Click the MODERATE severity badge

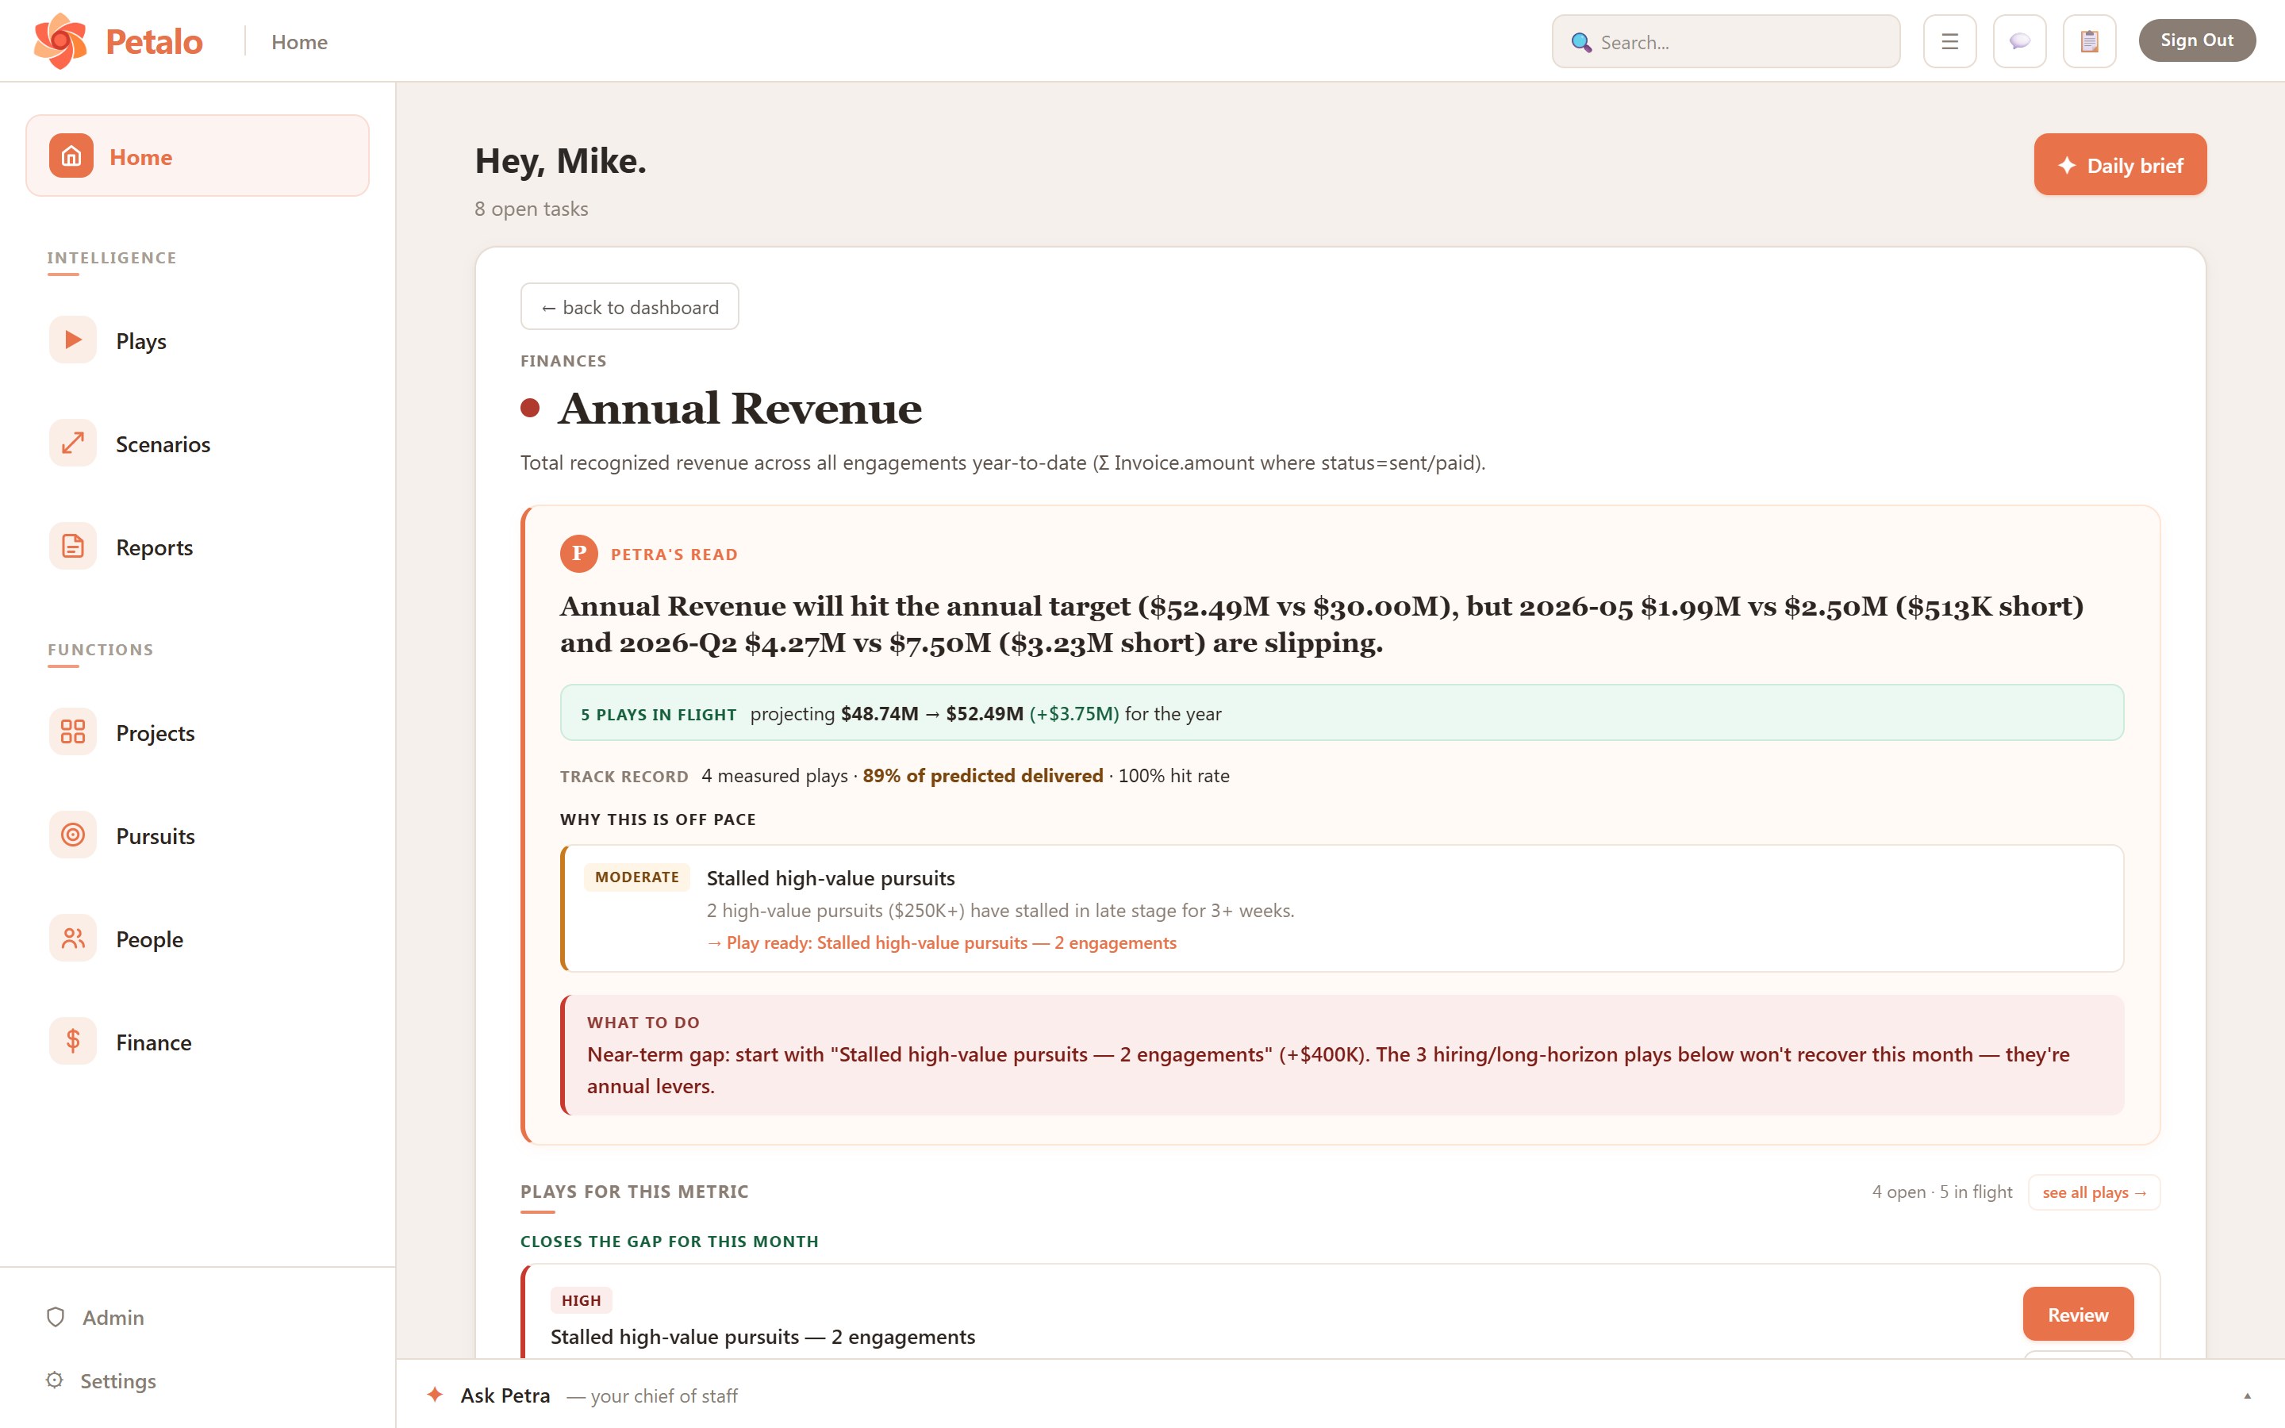tap(636, 877)
